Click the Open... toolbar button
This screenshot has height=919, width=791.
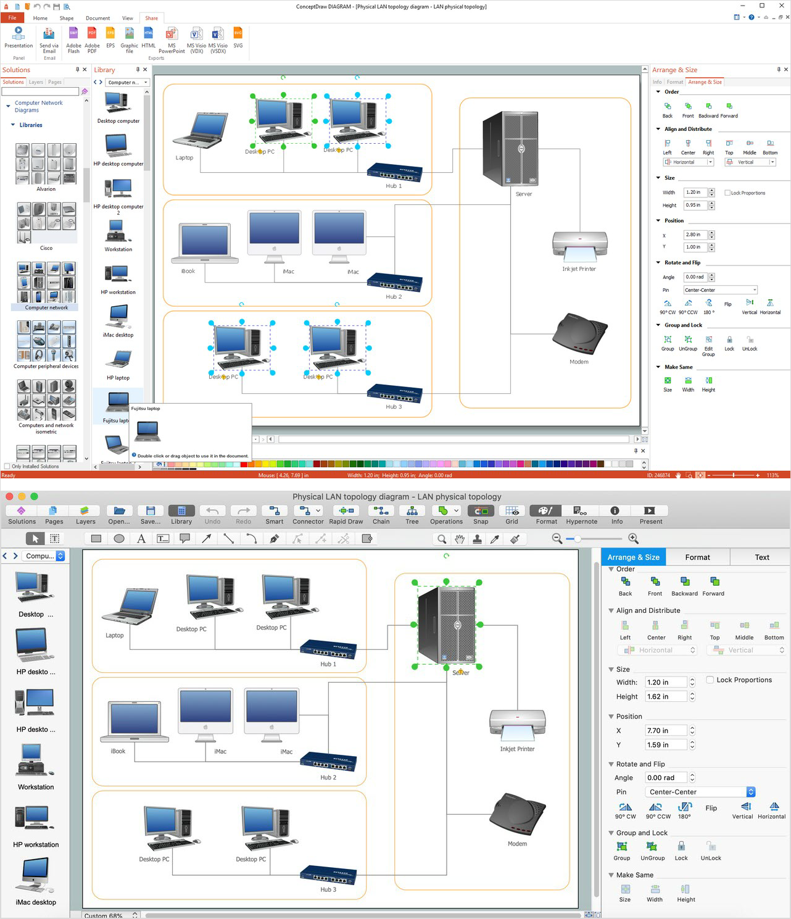[119, 511]
